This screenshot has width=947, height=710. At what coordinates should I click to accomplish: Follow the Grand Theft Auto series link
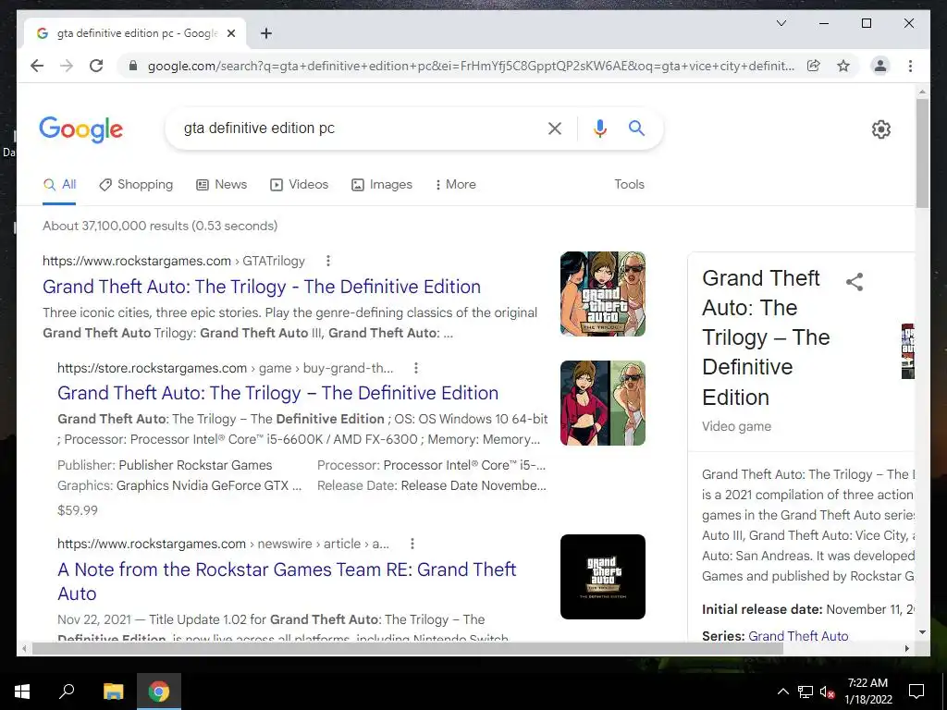798,636
